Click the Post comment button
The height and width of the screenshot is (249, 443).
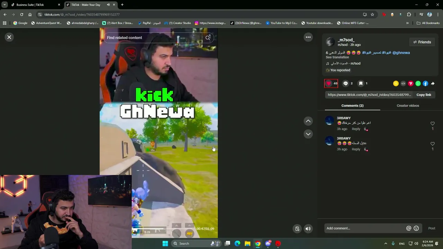[x=432, y=228]
